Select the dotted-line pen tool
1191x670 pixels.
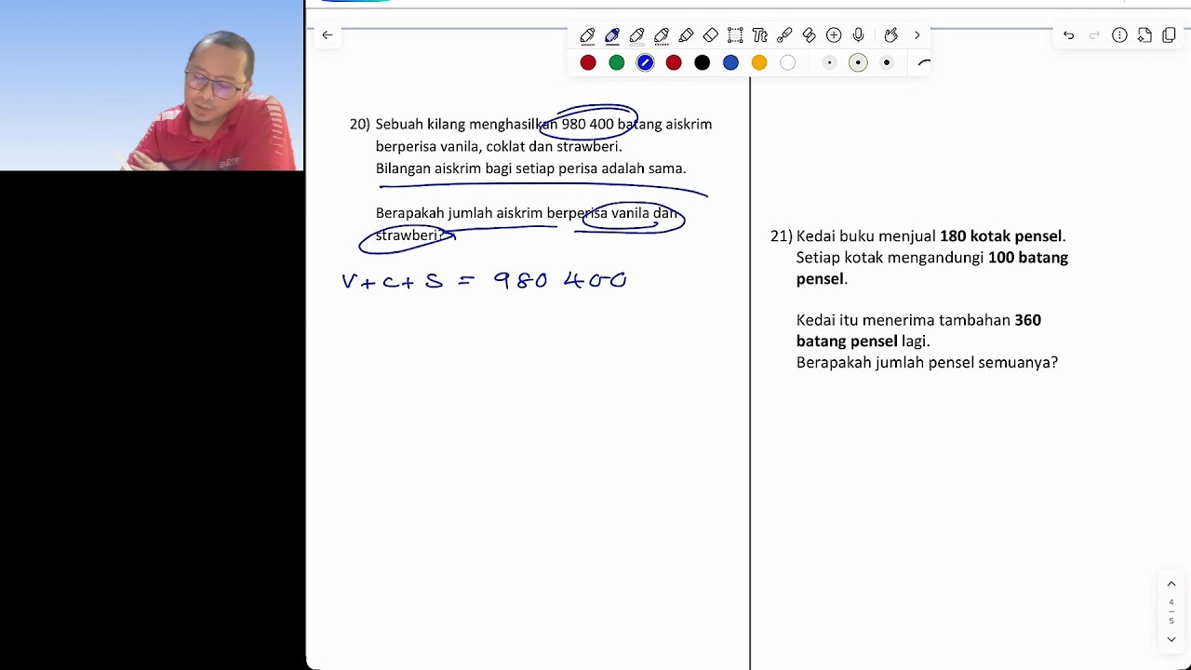(x=662, y=35)
